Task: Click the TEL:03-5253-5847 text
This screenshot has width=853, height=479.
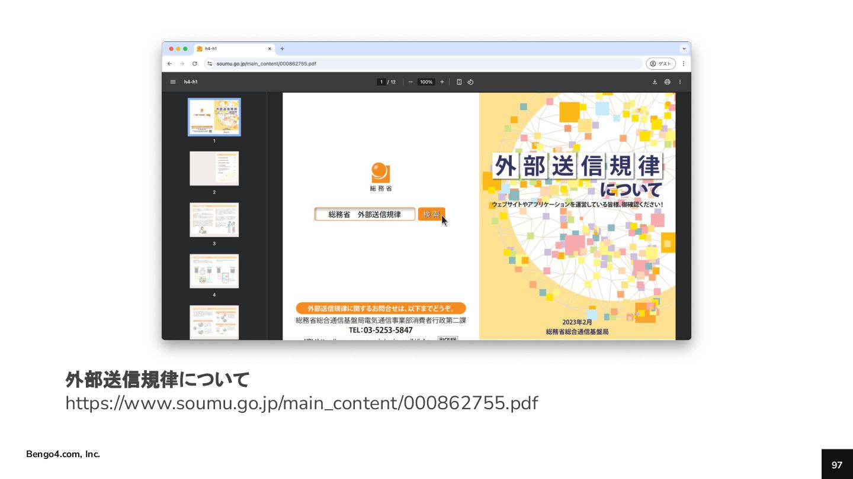Action: point(381,330)
